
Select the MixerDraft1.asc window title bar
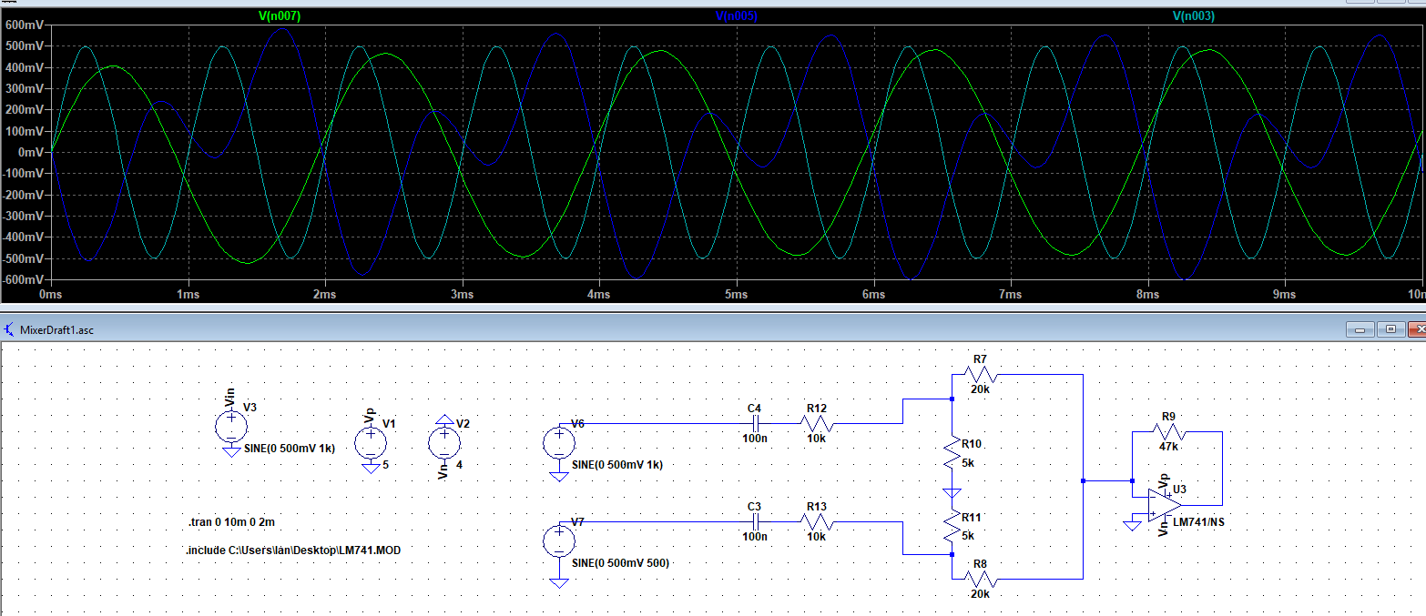tap(637, 328)
